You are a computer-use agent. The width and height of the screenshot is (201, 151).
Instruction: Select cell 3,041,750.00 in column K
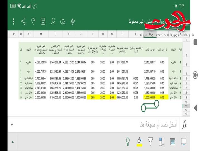coord(69,83)
